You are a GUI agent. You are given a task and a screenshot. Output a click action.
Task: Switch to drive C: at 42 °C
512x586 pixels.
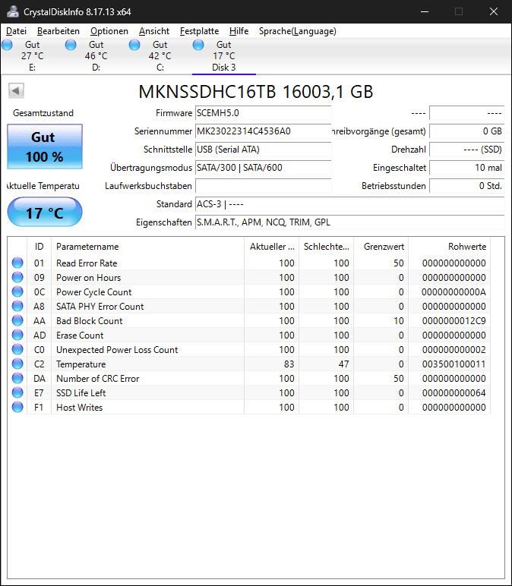[x=160, y=56]
